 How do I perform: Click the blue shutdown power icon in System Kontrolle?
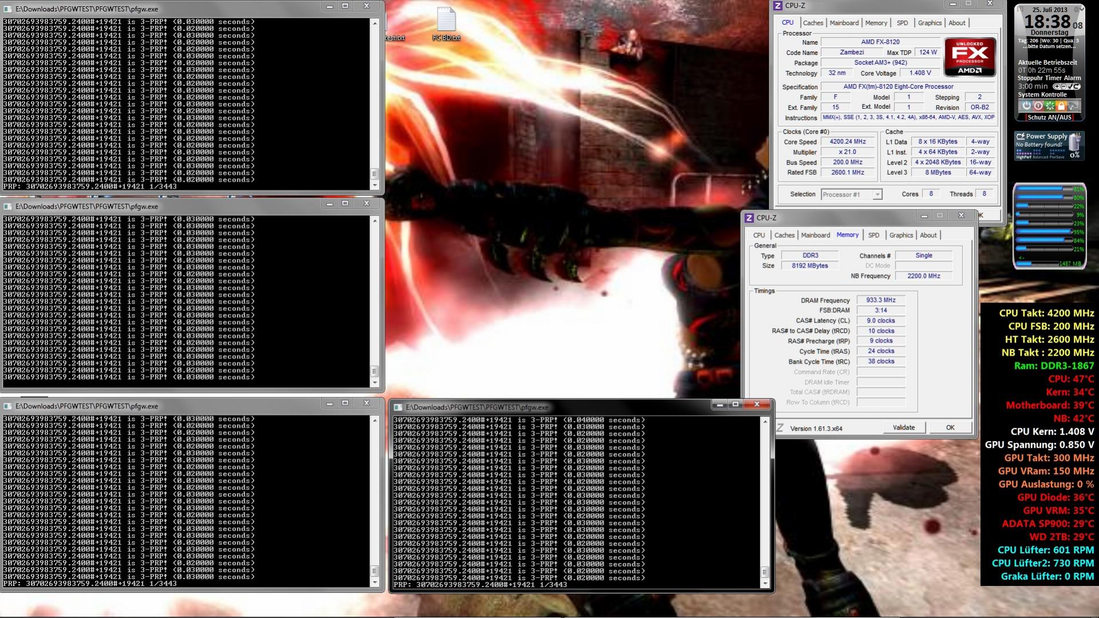1026,106
